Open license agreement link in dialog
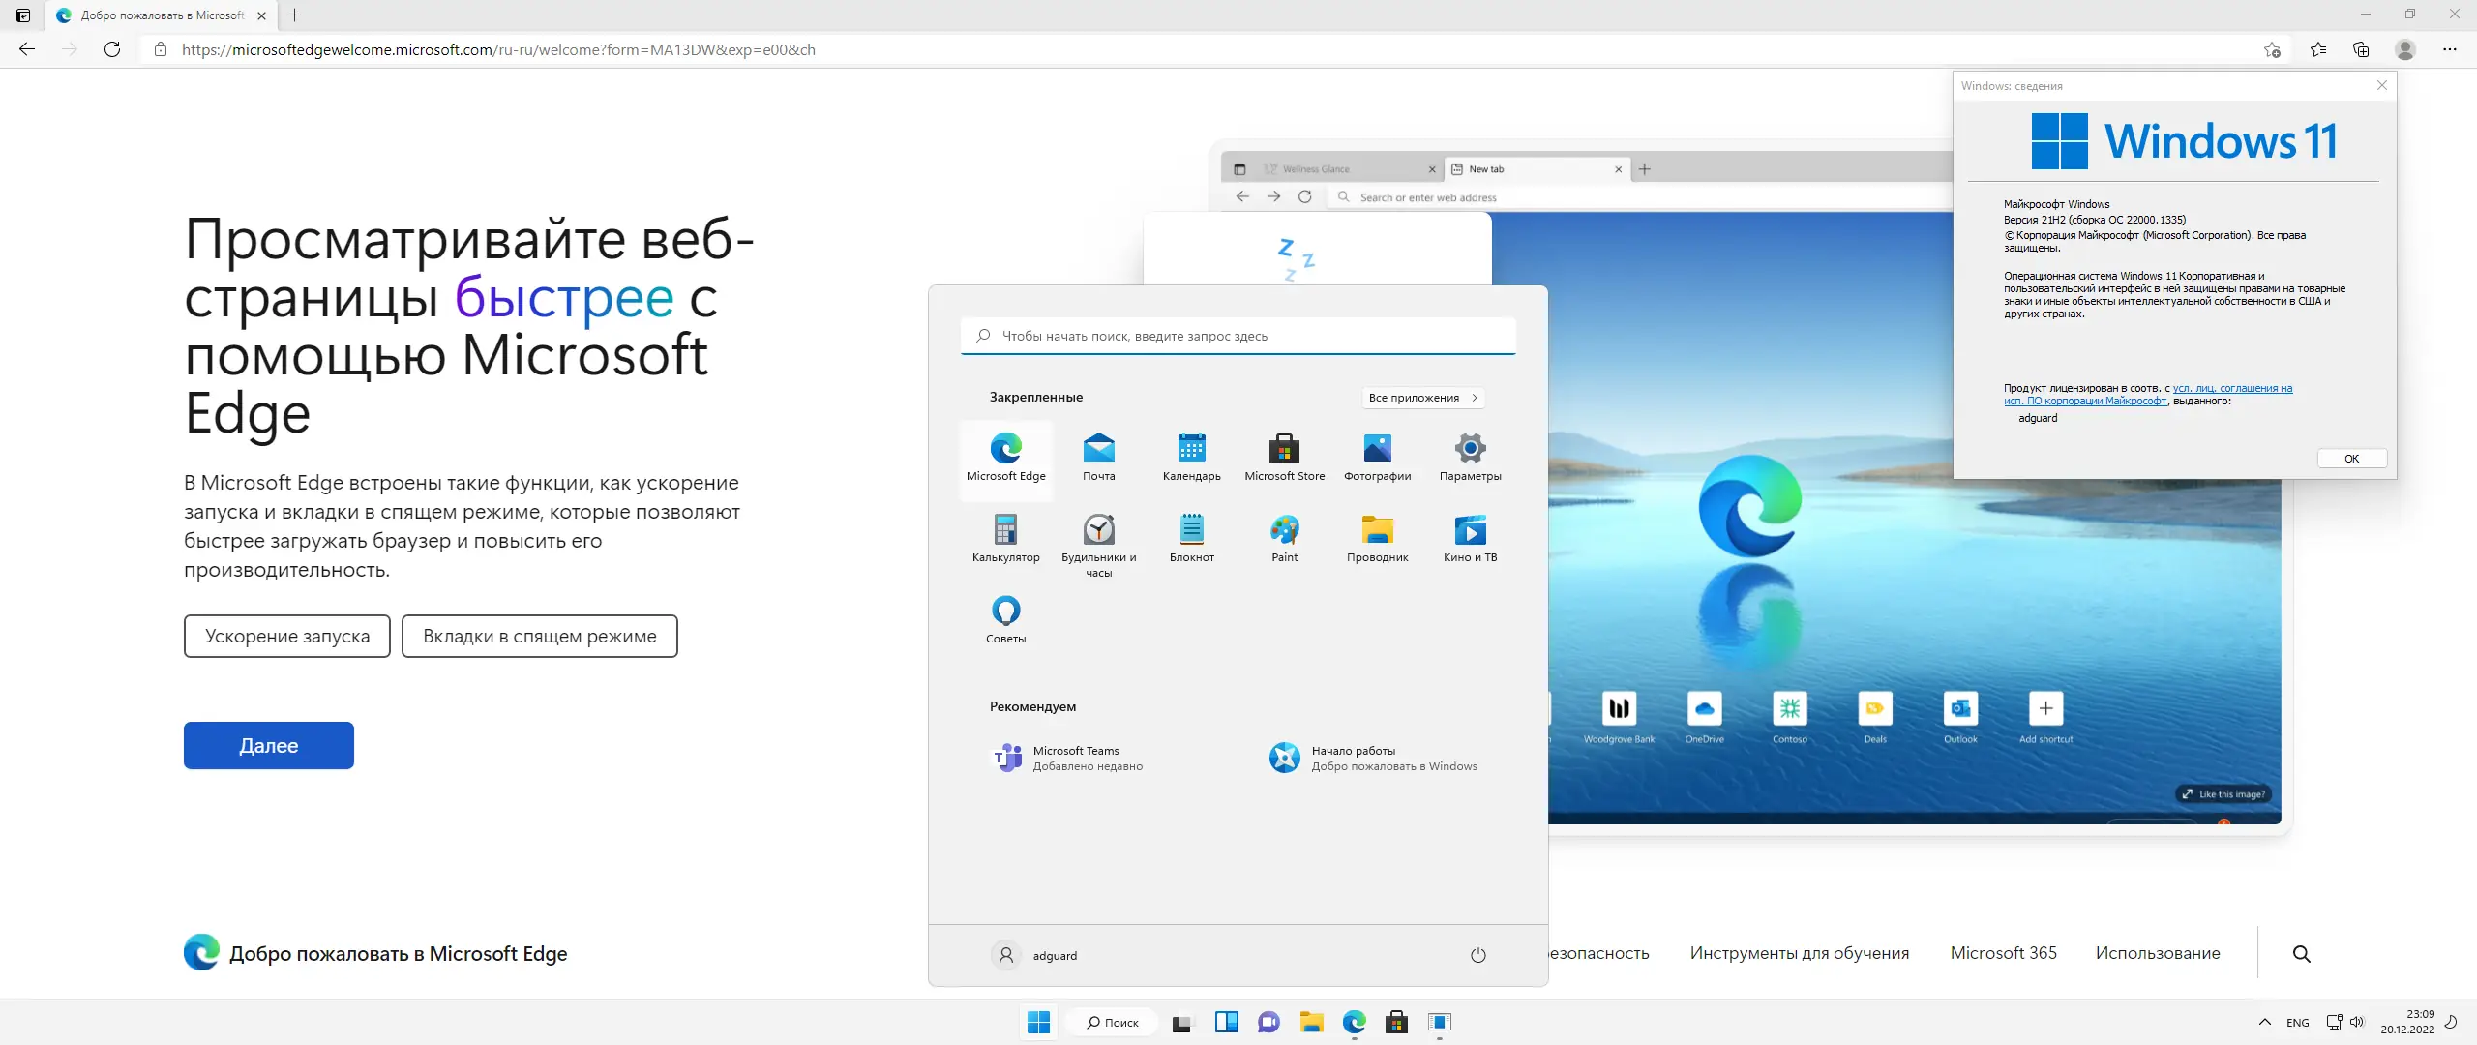The image size is (2477, 1045). [2231, 389]
